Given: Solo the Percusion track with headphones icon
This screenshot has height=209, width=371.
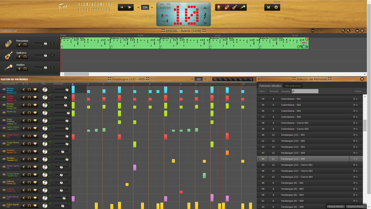Looking at the screenshot, I should [x=25, y=44].
